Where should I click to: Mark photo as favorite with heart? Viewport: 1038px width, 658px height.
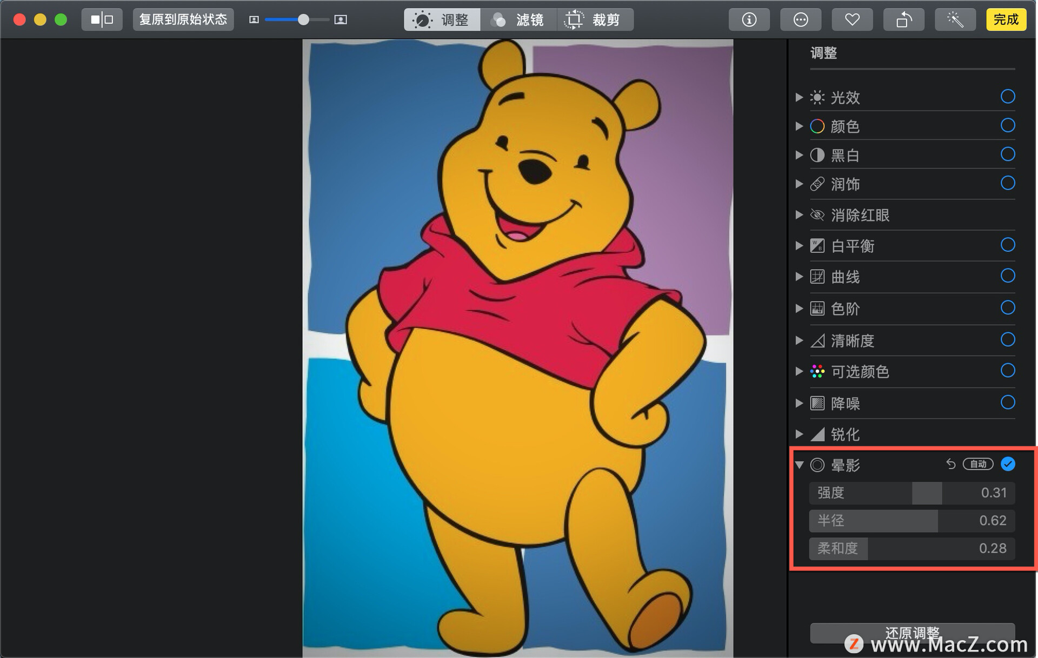[852, 19]
